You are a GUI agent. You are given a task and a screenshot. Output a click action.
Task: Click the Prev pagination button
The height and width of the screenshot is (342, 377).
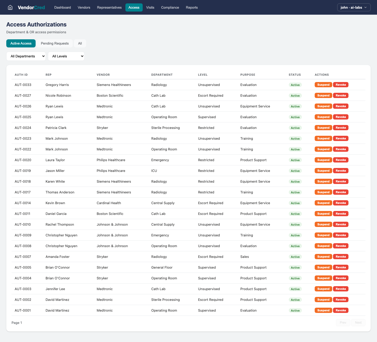point(343,323)
